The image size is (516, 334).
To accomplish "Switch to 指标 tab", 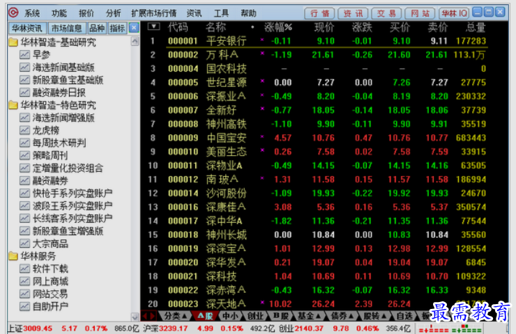I will click(x=117, y=29).
